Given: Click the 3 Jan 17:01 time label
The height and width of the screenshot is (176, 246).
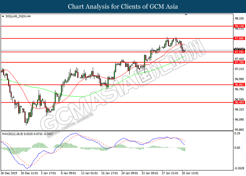Looking at the screenshot, I should 48,173.
